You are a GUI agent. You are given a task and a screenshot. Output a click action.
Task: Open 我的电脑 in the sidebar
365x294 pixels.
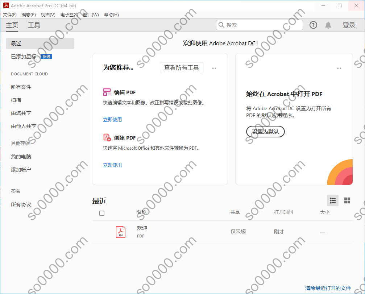pyautogui.click(x=21, y=157)
